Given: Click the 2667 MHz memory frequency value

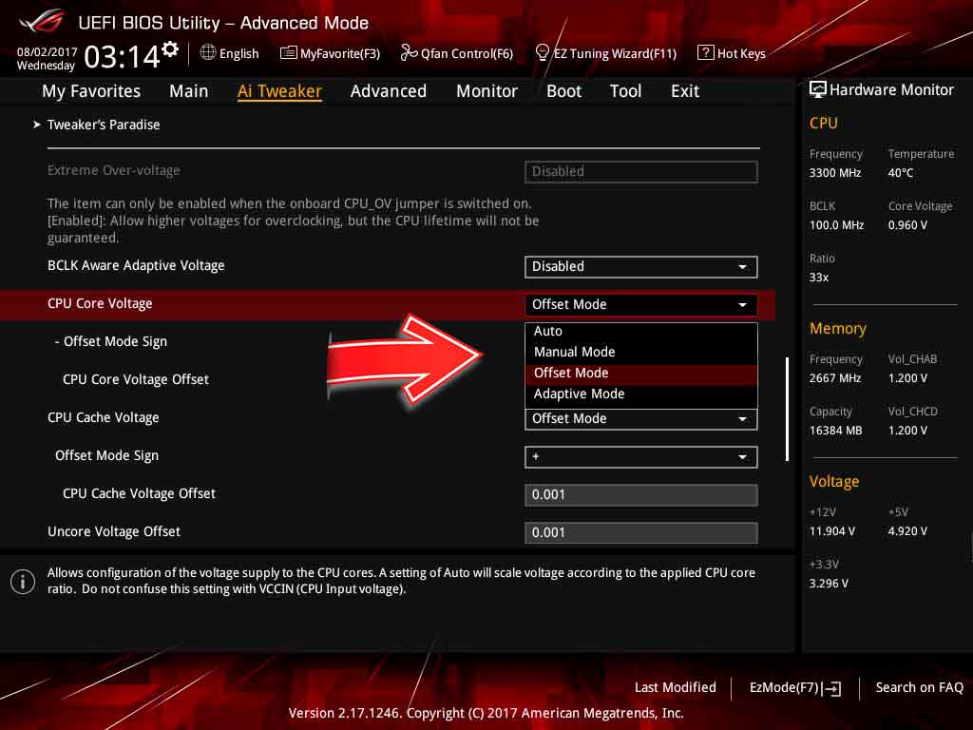Looking at the screenshot, I should coord(834,378).
